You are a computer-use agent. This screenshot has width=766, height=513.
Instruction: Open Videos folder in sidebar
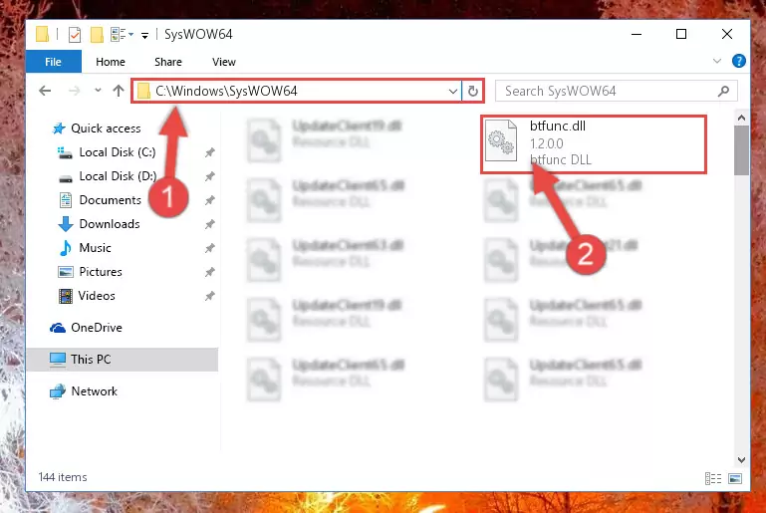87,296
